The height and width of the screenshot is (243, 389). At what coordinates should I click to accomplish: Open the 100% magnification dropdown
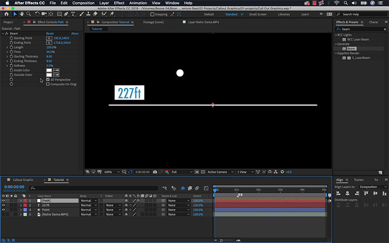tap(112, 172)
